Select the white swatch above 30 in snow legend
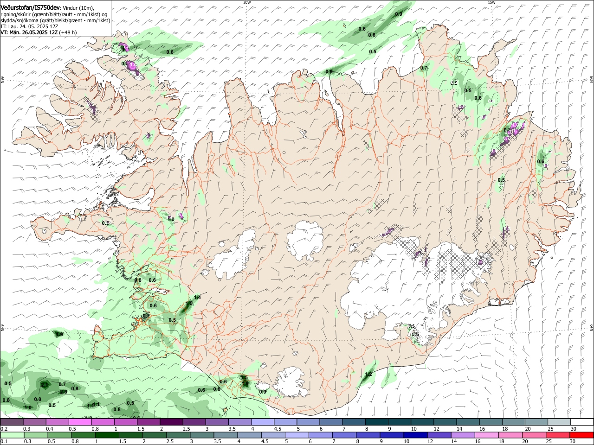Viewport: 594px width, 445px height. (x=581, y=422)
